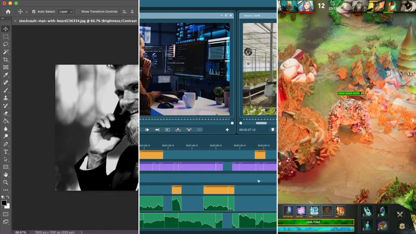Click the plus button editor in monitor
The image size is (416, 234).
tap(227, 129)
